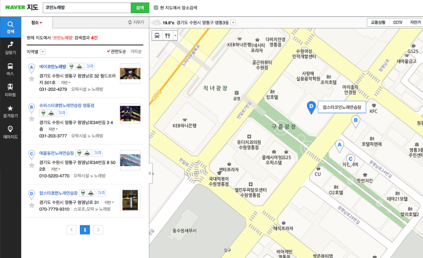Click 슈퍼스타코인노래연습장 street-view badge icon
The height and width of the screenshot is (258, 423).
coord(51,113)
